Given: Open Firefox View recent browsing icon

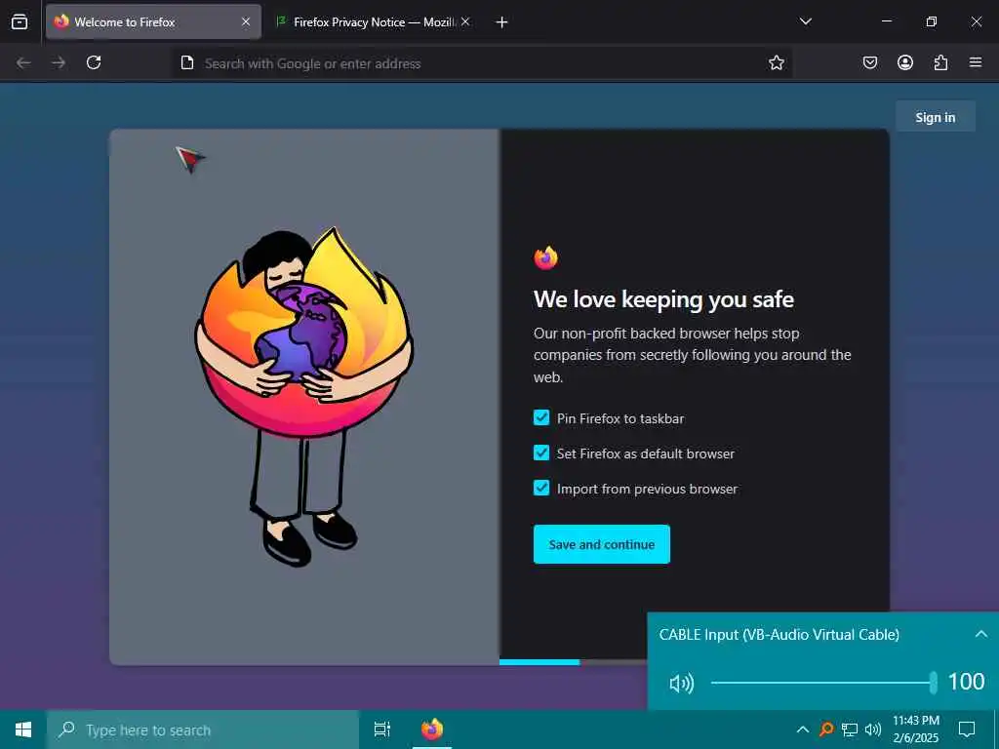Looking at the screenshot, I should 20,21.
